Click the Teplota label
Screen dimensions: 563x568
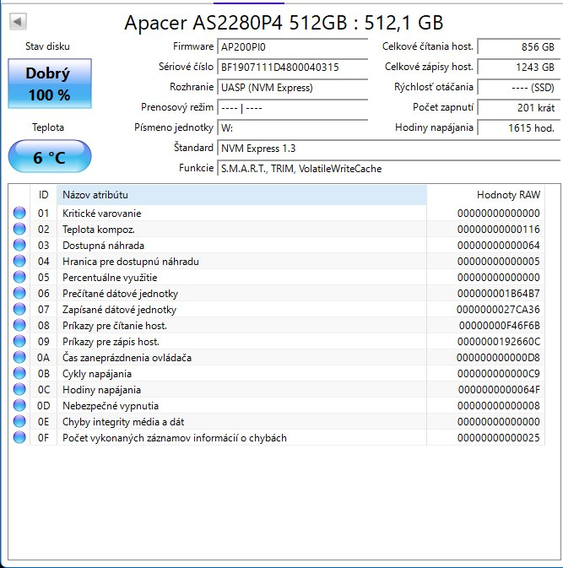point(48,127)
